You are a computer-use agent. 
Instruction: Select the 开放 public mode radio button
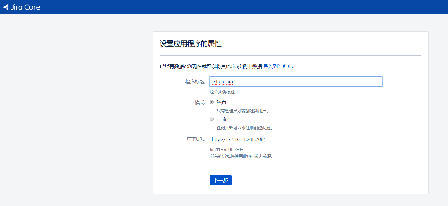(211, 119)
